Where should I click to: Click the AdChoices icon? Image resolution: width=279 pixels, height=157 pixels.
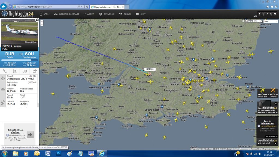coord(276,137)
